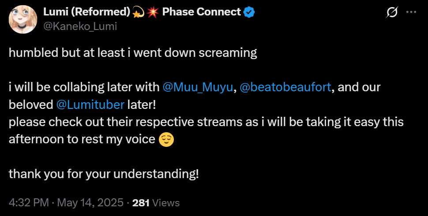Click the 'afternoon to rest my voice' text

click(x=82, y=139)
